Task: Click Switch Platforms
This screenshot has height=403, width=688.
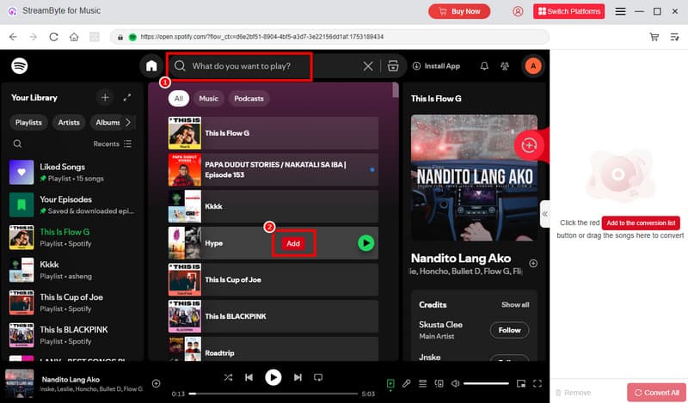Action: 568,11
